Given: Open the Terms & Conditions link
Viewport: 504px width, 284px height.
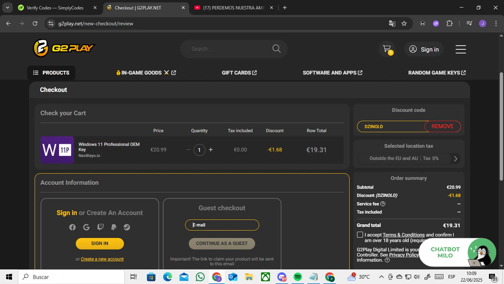Looking at the screenshot, I should [404, 235].
